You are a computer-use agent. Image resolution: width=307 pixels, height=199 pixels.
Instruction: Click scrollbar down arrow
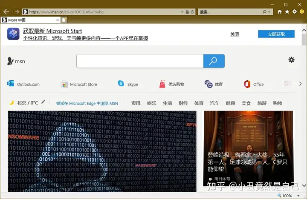point(304,185)
